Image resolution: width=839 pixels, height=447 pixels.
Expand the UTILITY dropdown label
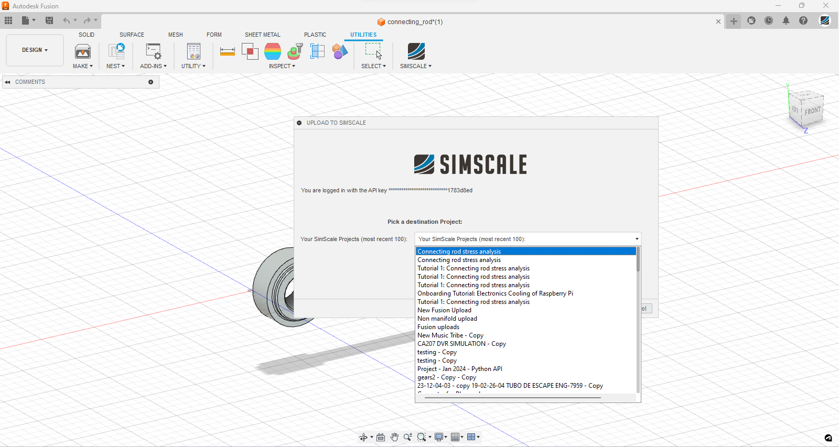(x=193, y=67)
